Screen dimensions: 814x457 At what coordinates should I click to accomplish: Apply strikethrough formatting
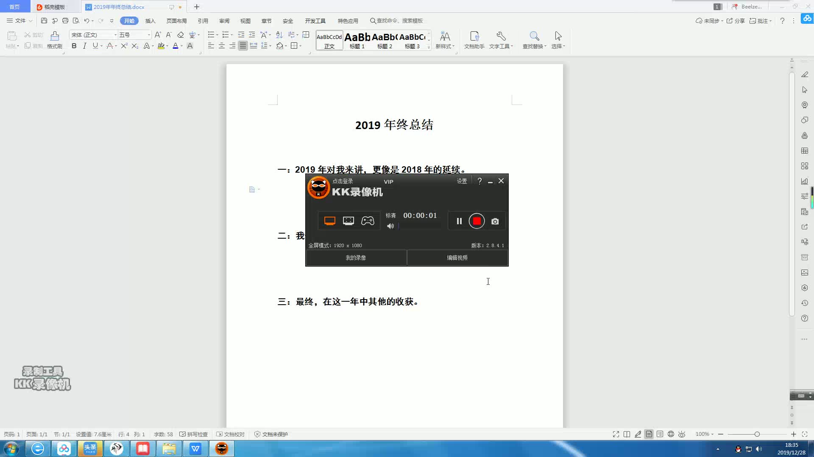pyautogui.click(x=110, y=46)
